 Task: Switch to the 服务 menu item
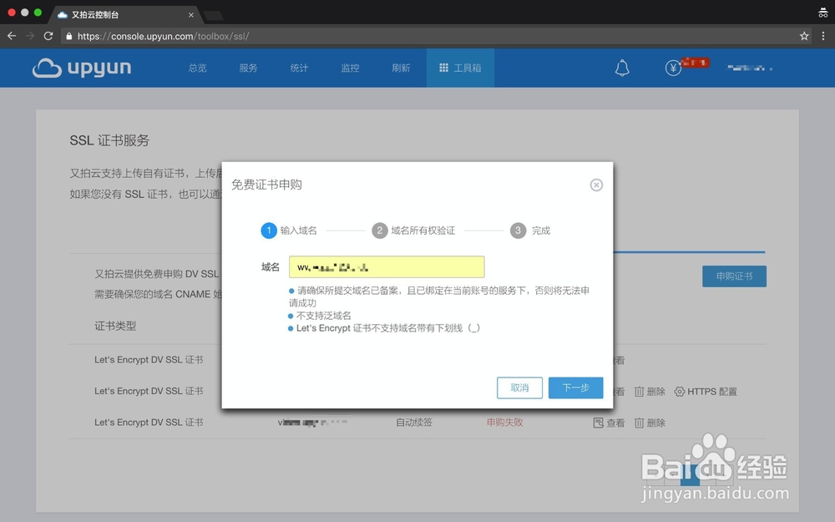click(247, 68)
